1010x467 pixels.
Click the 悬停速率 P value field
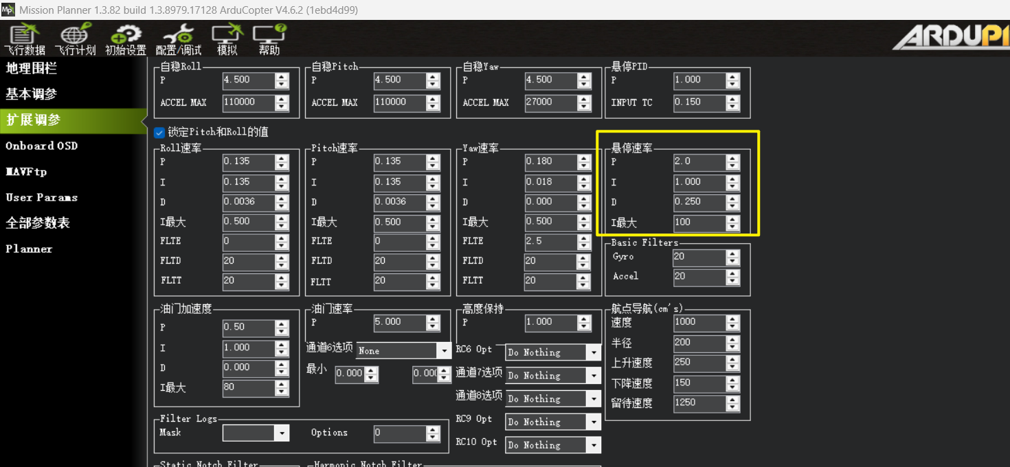tap(698, 161)
